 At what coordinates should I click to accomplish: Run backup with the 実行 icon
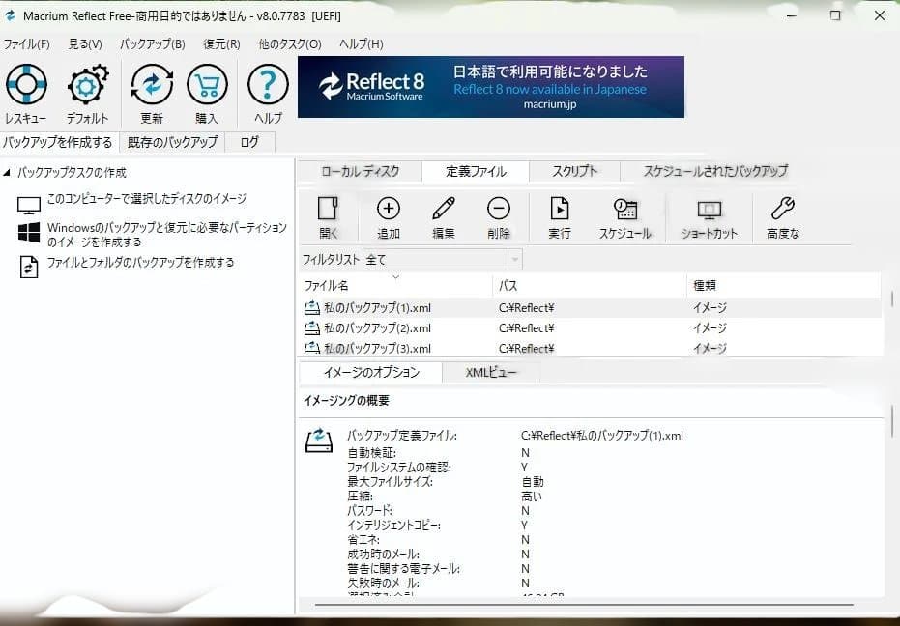tap(559, 214)
